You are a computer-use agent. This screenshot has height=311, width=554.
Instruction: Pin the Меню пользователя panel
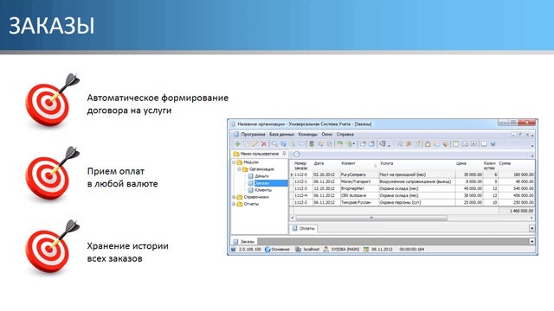[284, 154]
